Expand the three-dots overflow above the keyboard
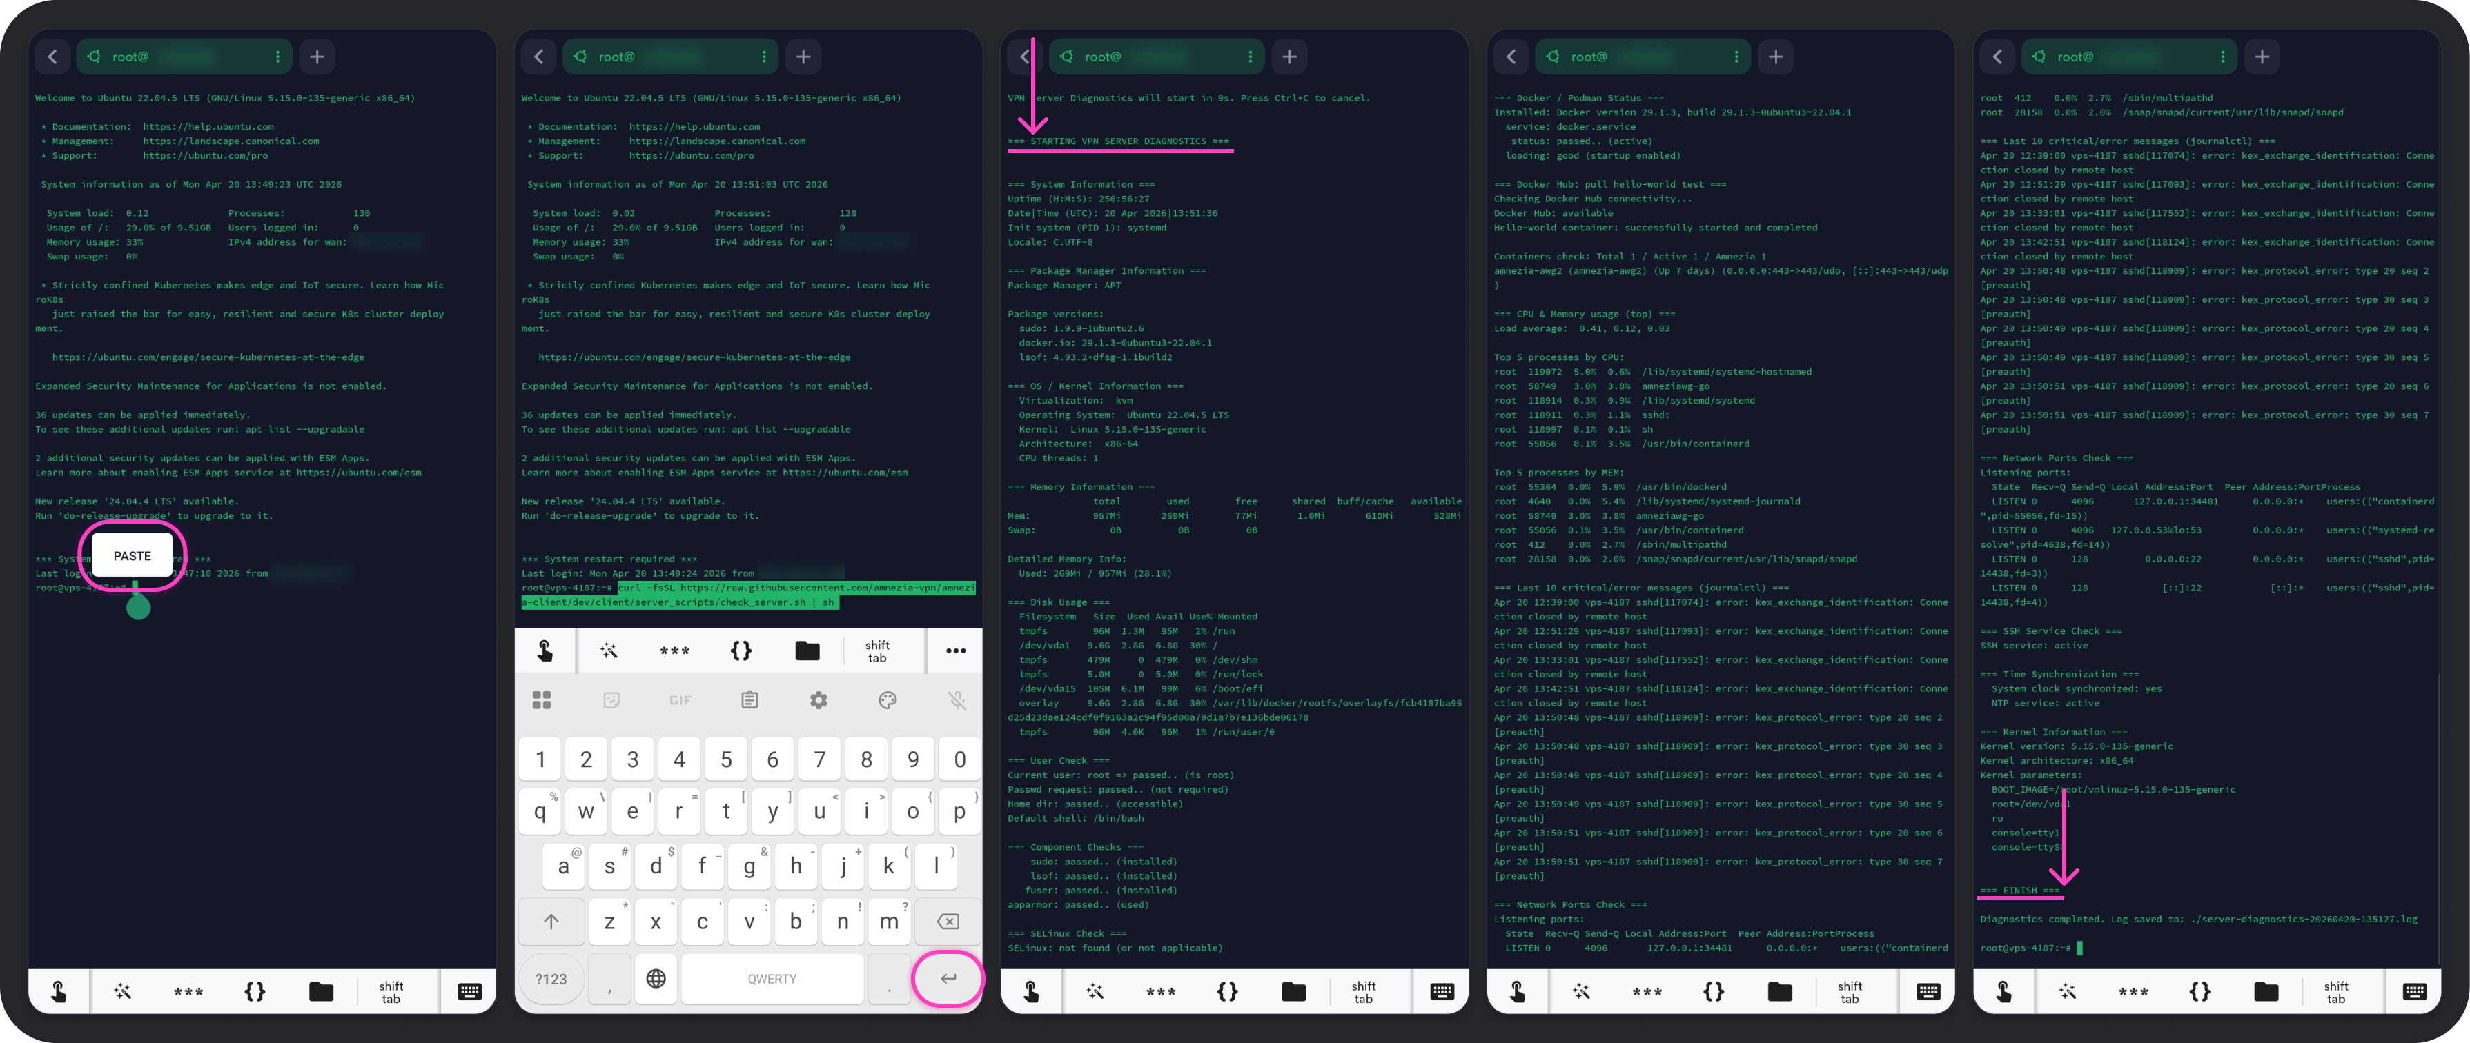This screenshot has height=1043, width=2470. point(955,651)
